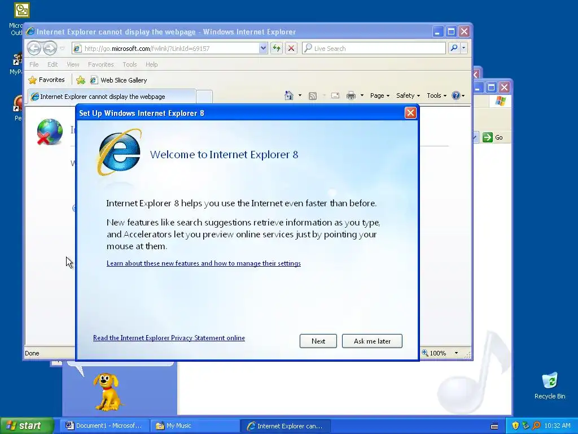578x434 pixels.
Task: Click the Live Search input box
Action: (374, 49)
